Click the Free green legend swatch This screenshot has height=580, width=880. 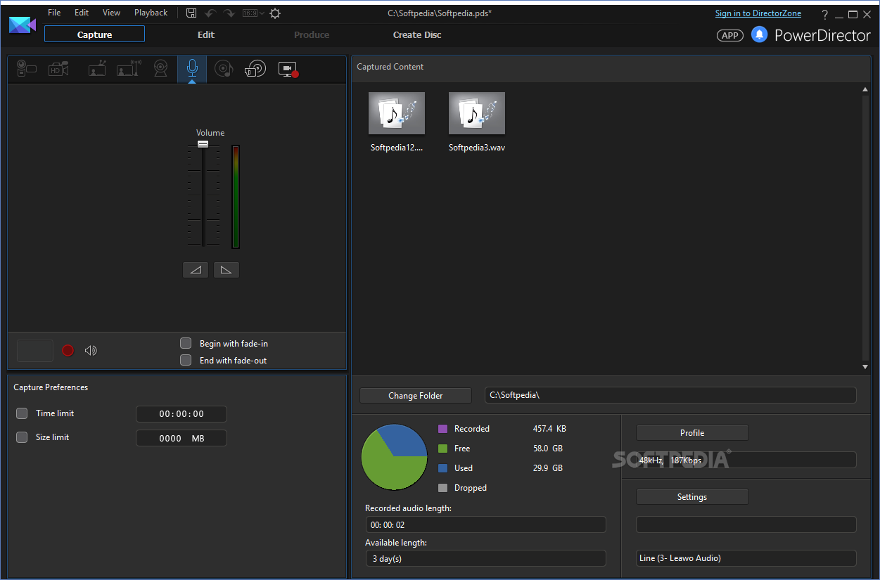click(x=442, y=449)
